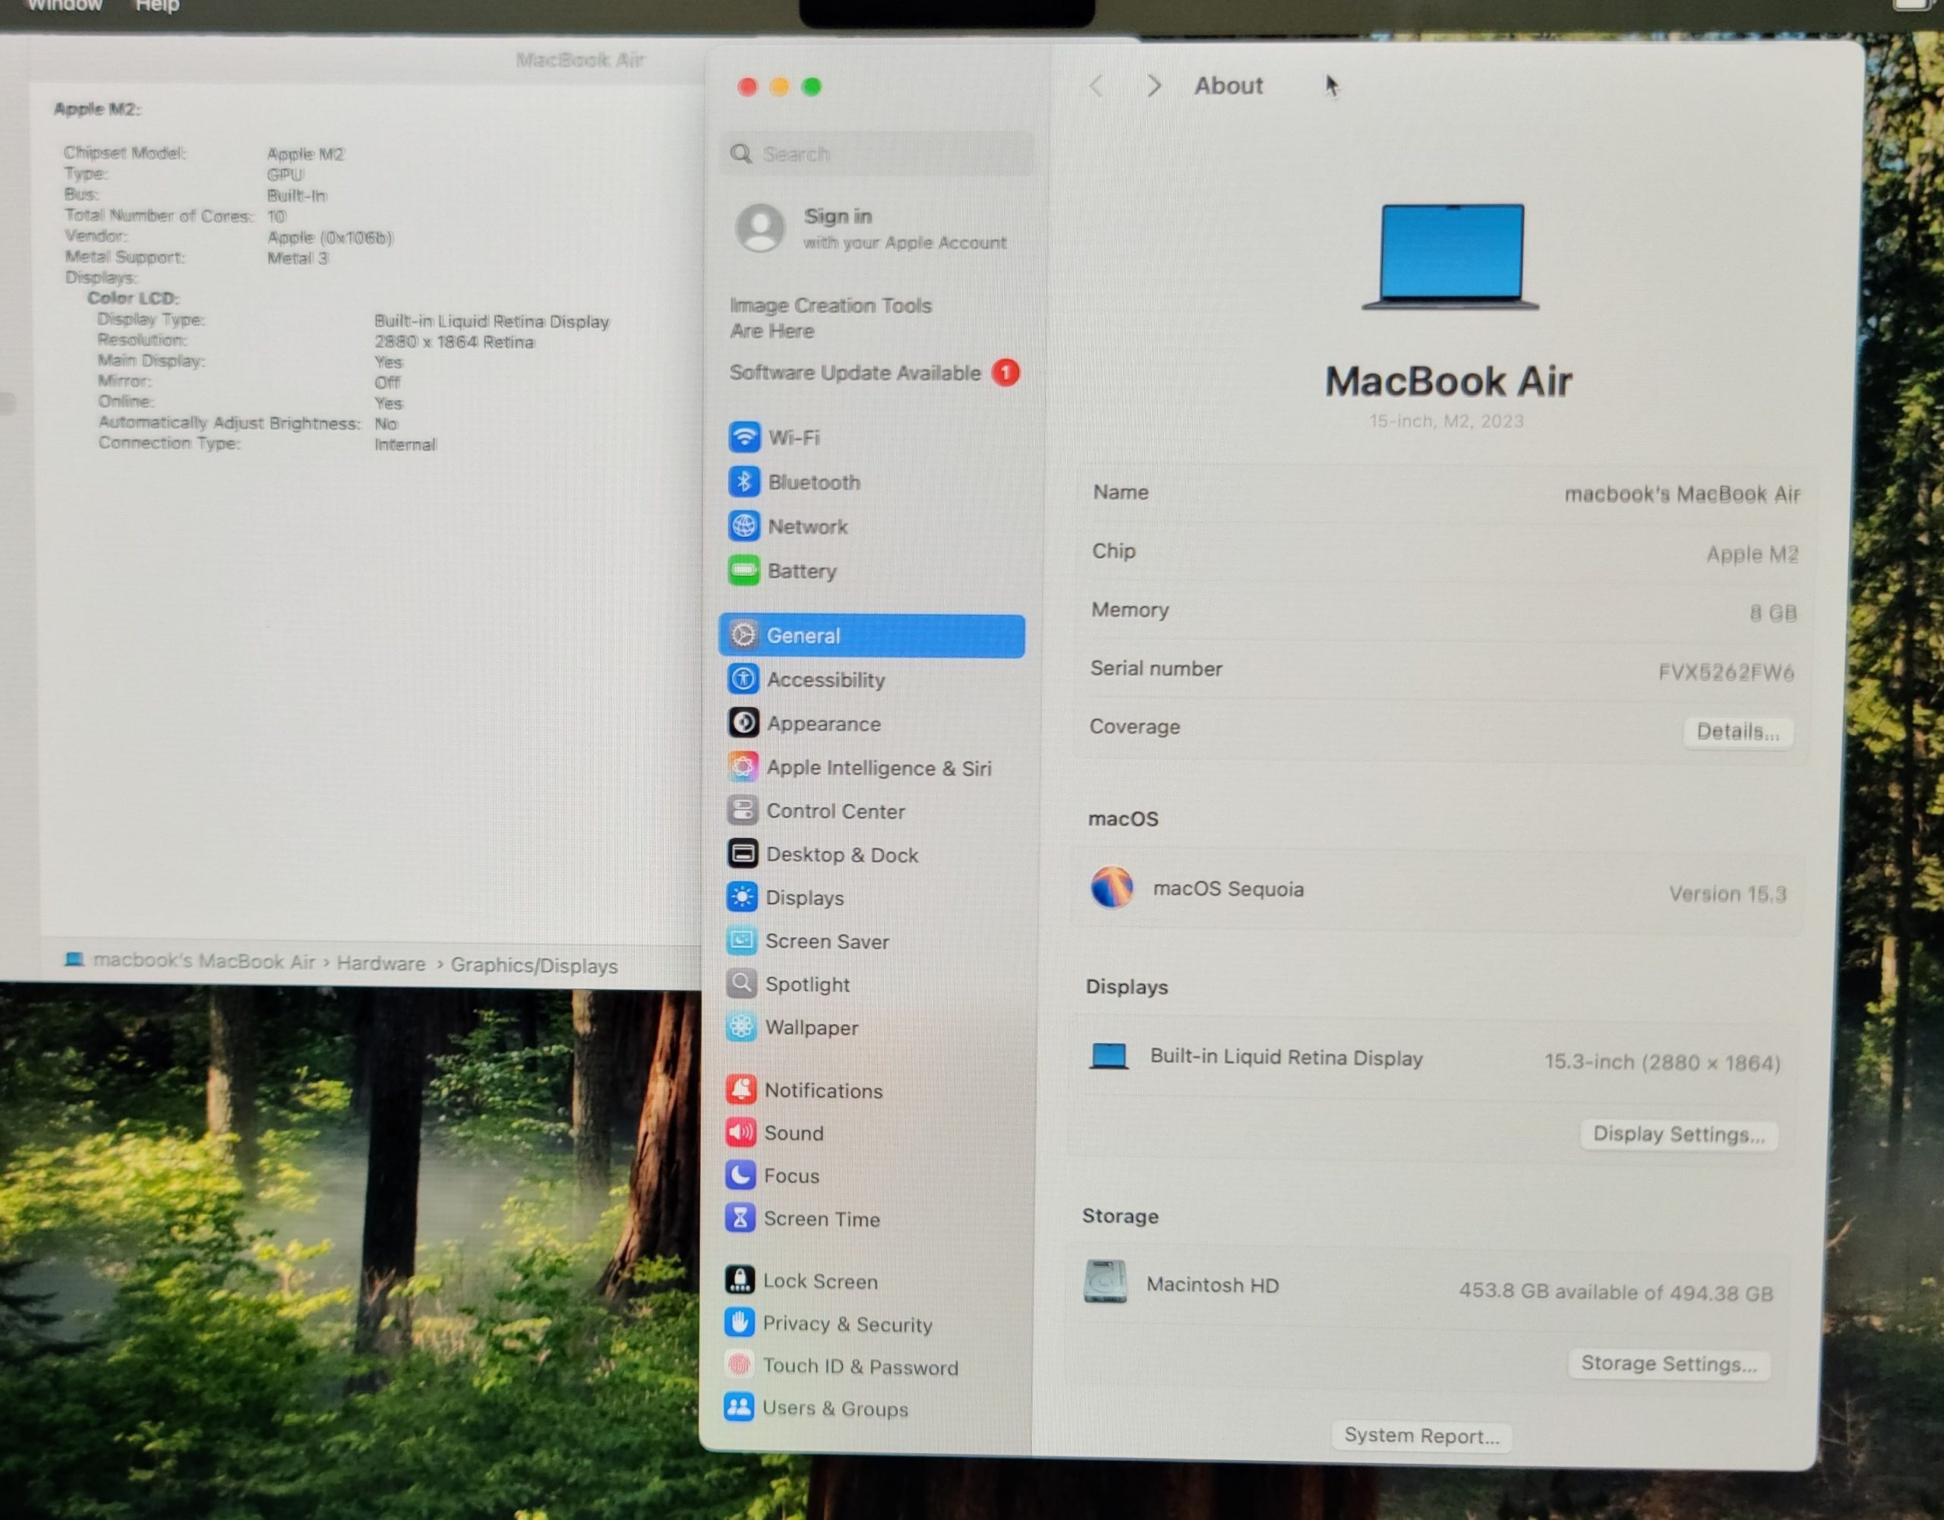Open the Battery preferences pane
Viewport: 1944px width, 1520px height.
tap(801, 570)
